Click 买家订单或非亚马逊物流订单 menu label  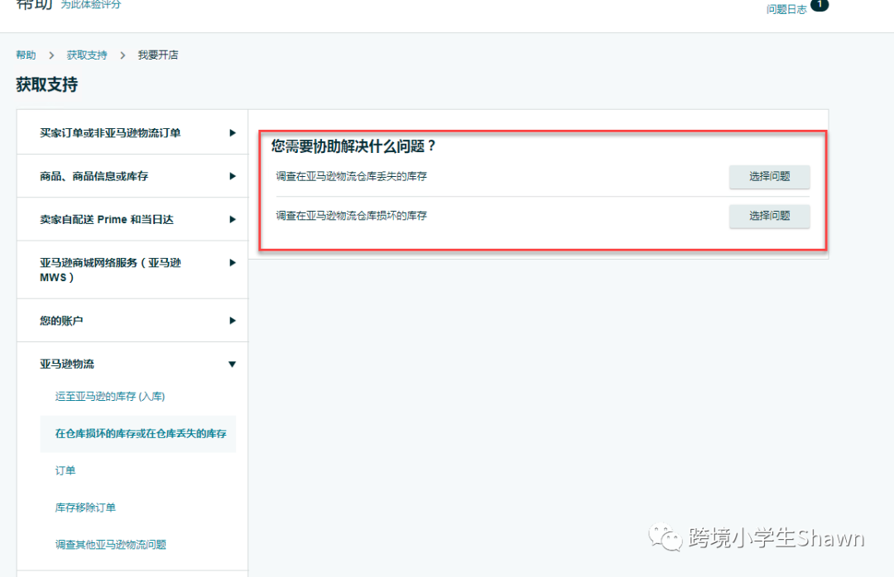pyautogui.click(x=110, y=133)
